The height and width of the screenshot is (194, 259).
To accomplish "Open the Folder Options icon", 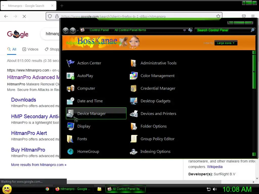I will point(134,126).
